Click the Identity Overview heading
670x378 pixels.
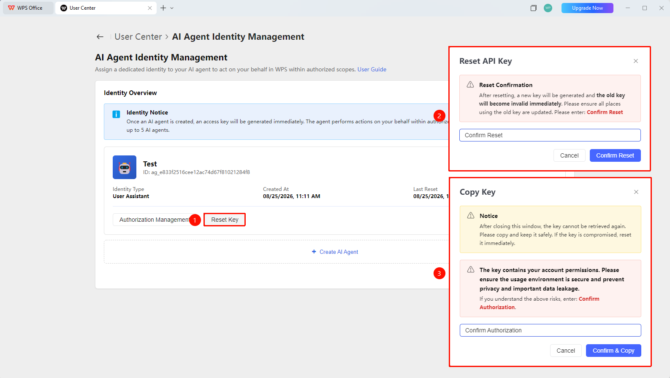click(130, 93)
